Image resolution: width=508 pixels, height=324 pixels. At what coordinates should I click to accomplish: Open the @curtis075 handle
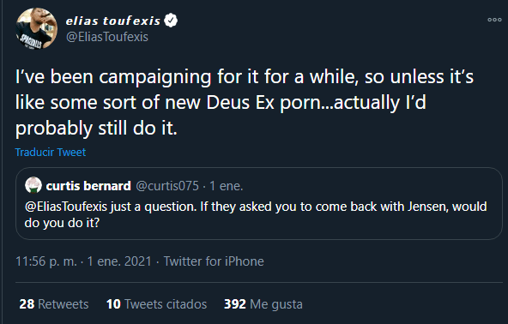tap(167, 186)
